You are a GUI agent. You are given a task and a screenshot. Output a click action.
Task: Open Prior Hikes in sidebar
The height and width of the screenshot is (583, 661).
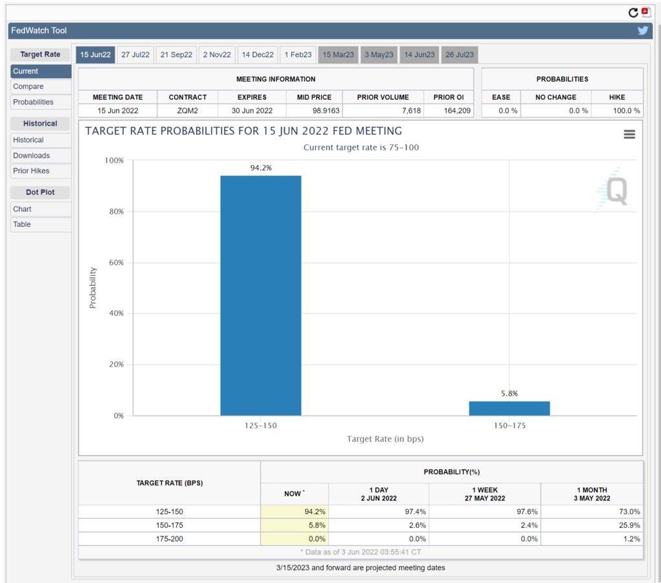(x=31, y=171)
